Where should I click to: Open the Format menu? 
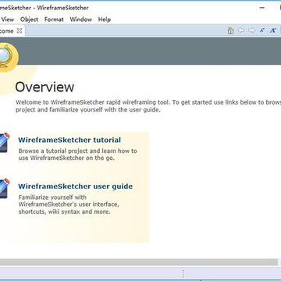54,20
